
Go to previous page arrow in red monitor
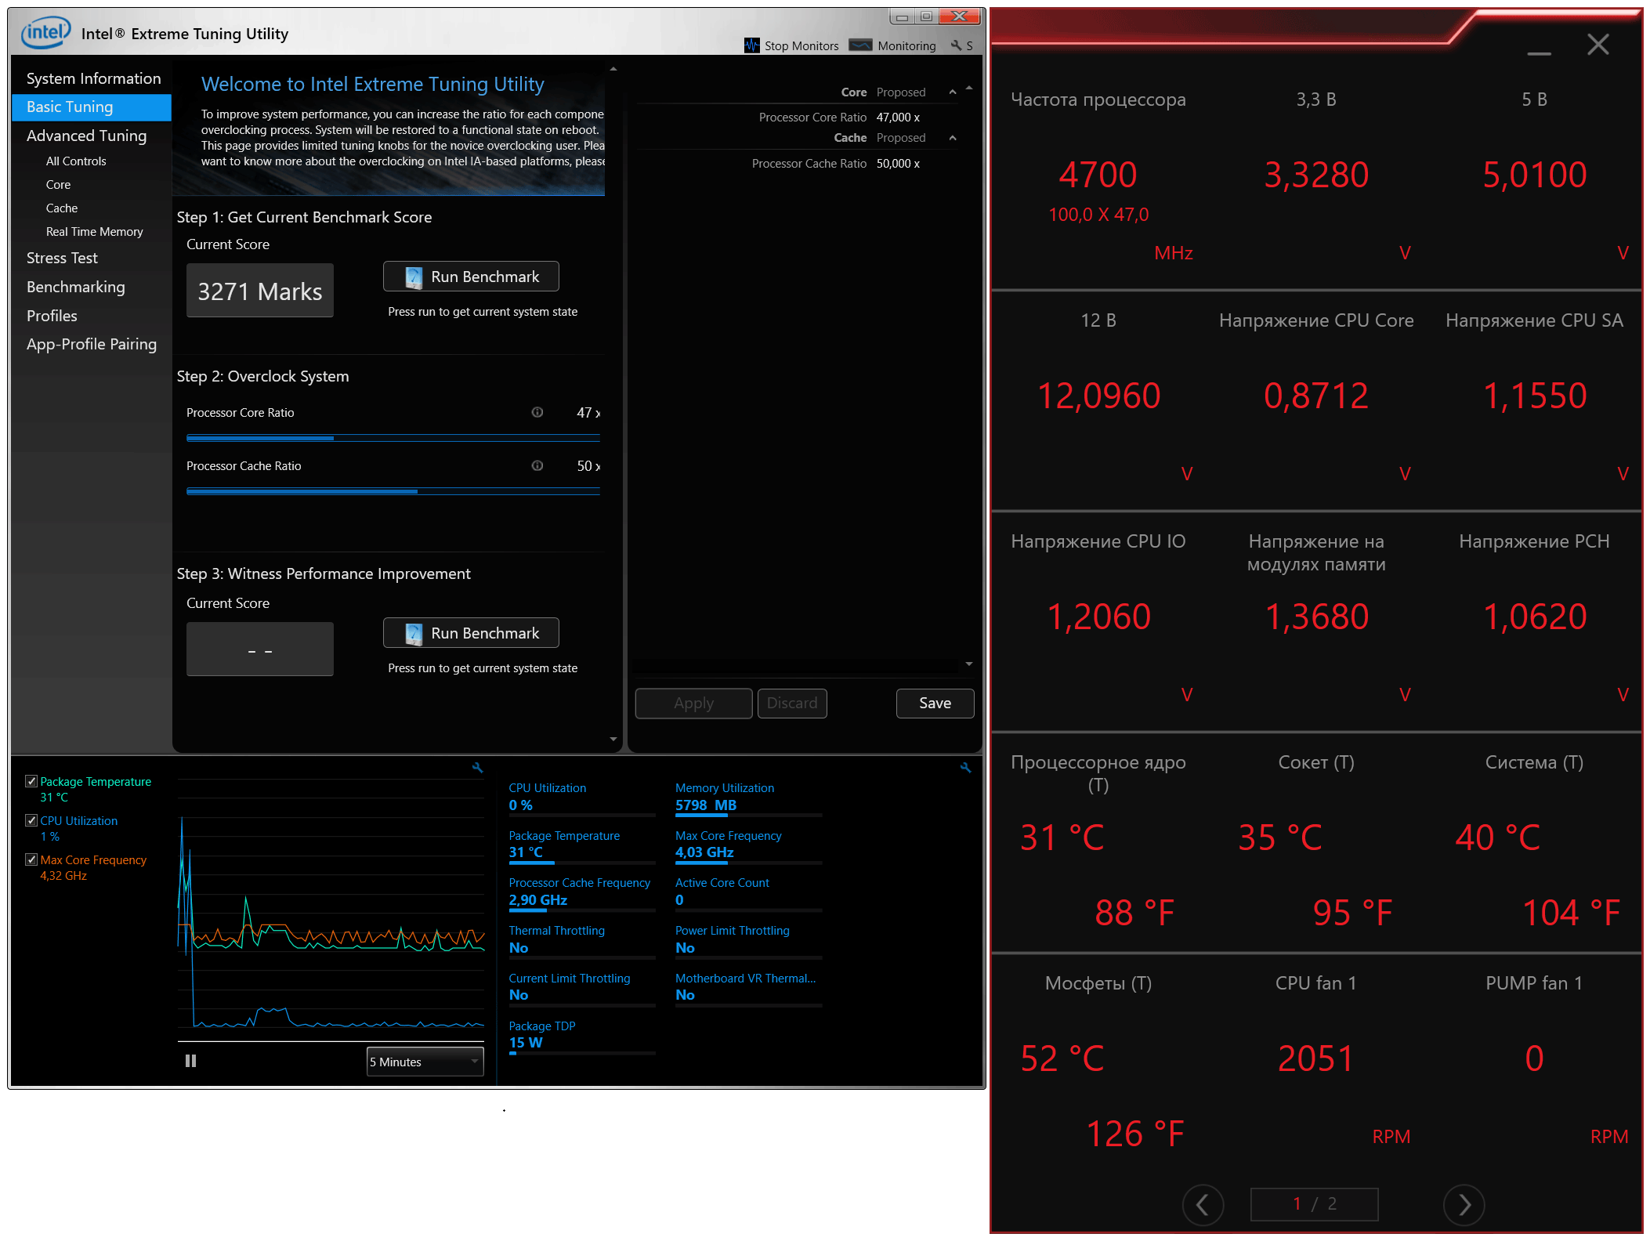coord(1203,1204)
